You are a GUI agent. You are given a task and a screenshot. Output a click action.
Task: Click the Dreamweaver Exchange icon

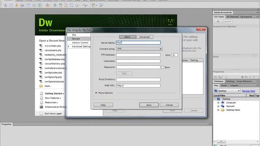[x=41, y=107]
